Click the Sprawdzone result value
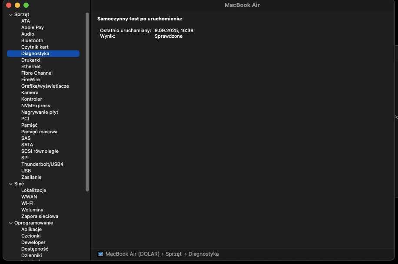The height and width of the screenshot is (264, 398). (x=169, y=36)
